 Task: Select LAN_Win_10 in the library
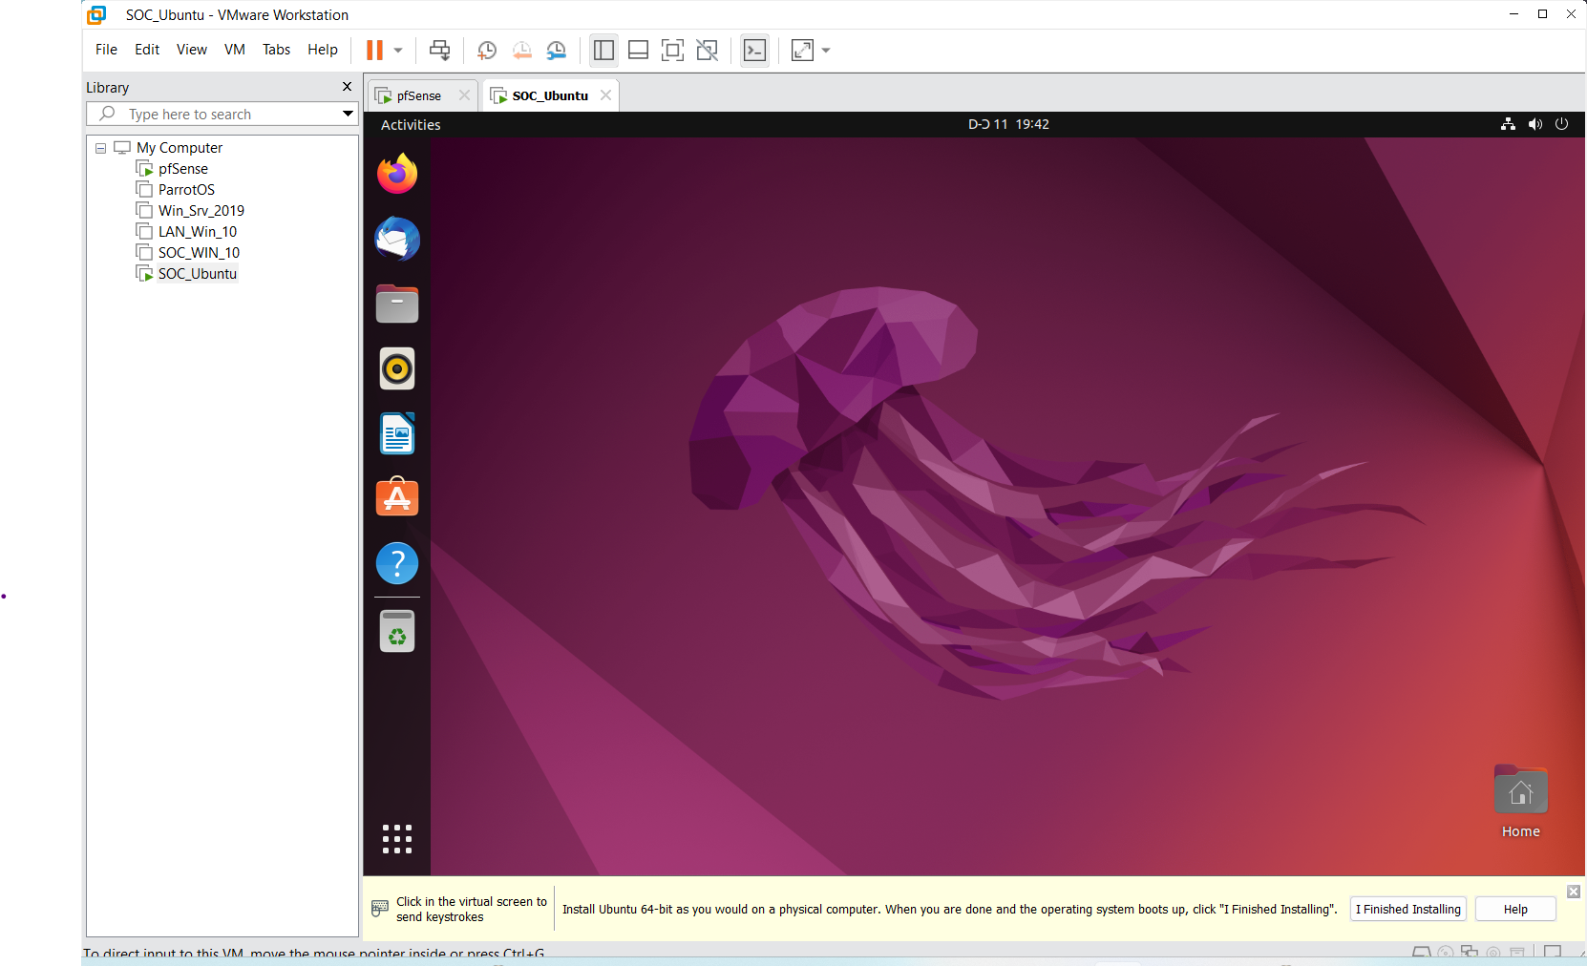point(198,232)
